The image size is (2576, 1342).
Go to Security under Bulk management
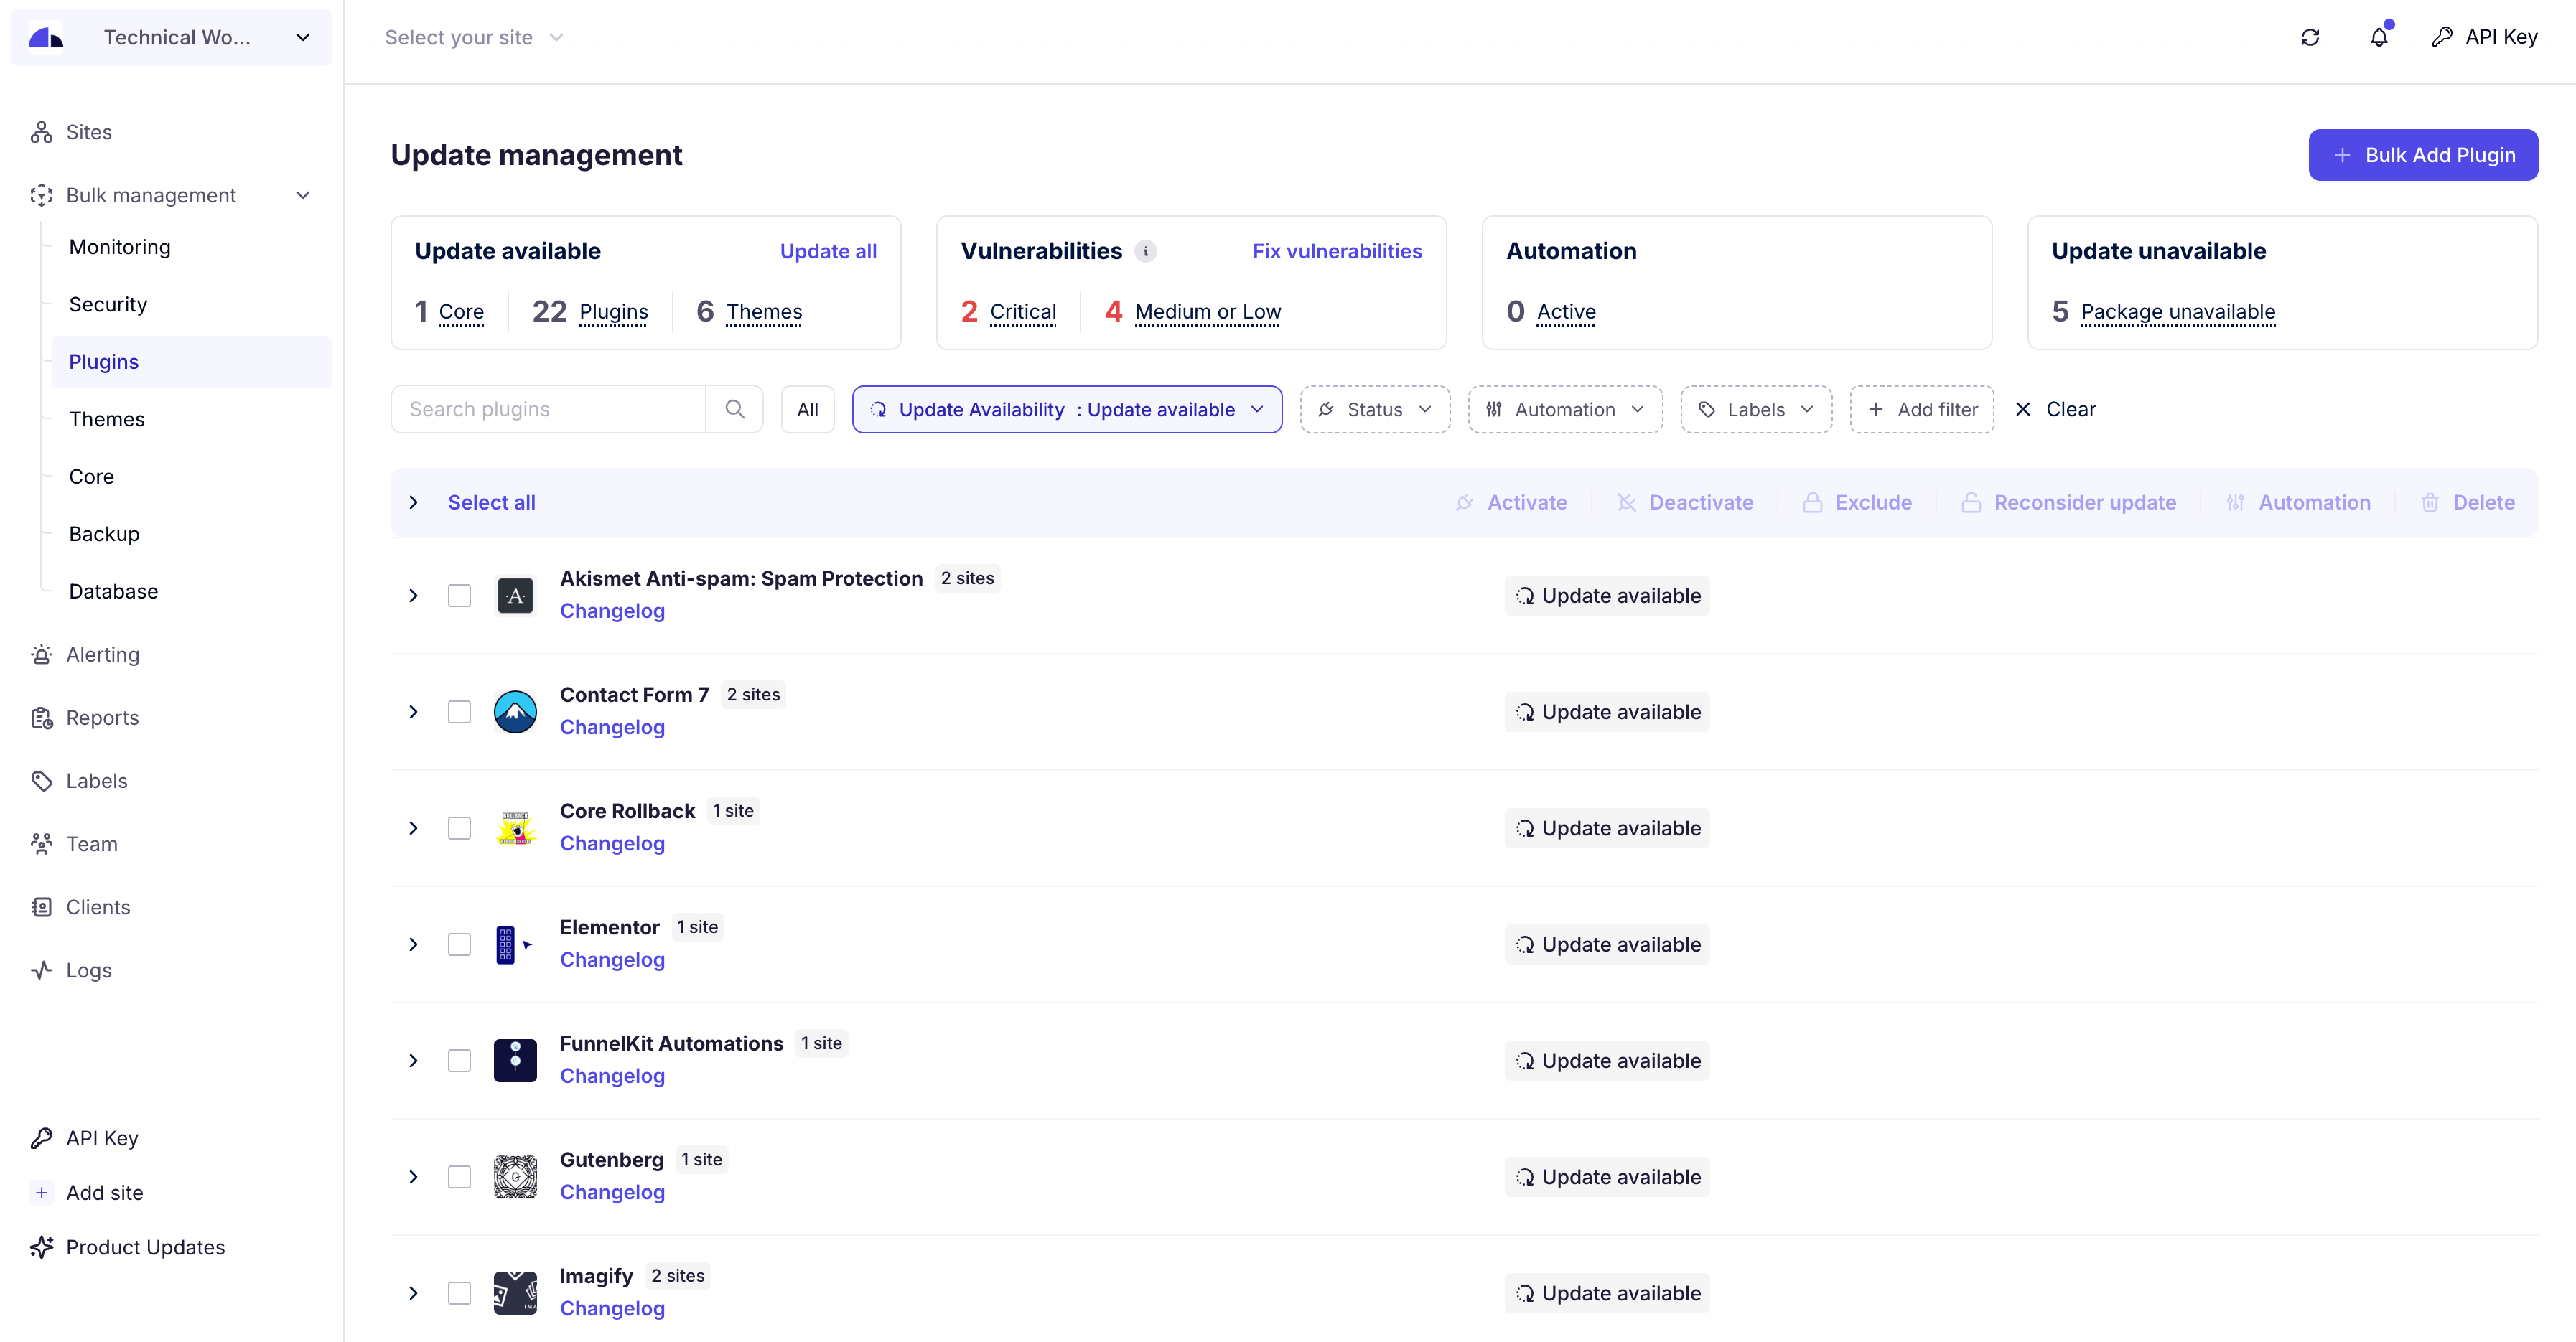coord(108,304)
